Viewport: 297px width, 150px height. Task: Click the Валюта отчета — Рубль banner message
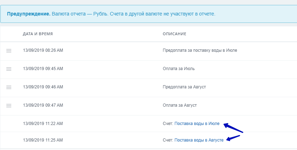tap(133, 14)
